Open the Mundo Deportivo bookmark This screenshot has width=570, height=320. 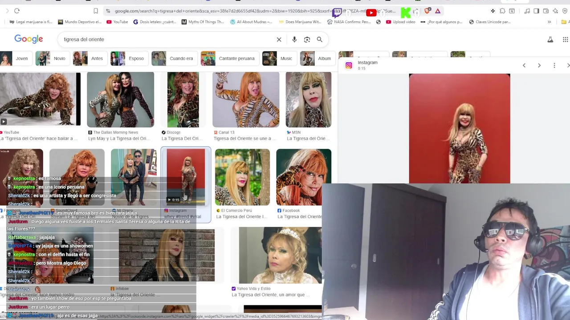click(x=79, y=22)
